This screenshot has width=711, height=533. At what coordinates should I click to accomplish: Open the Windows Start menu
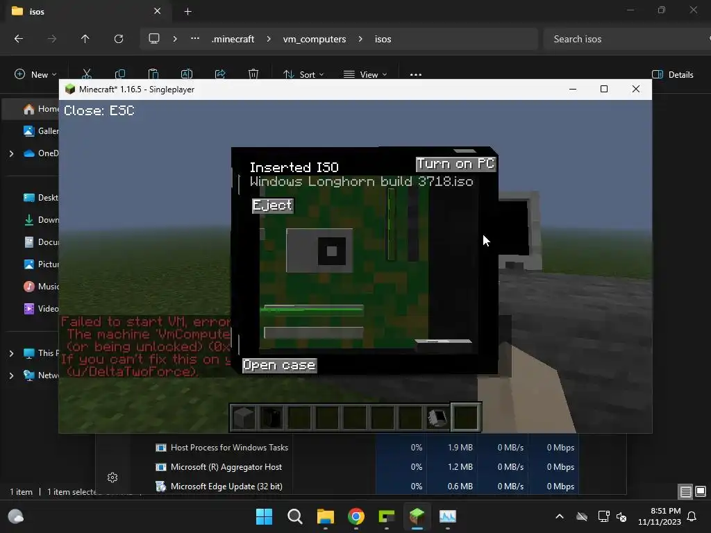[265, 516]
